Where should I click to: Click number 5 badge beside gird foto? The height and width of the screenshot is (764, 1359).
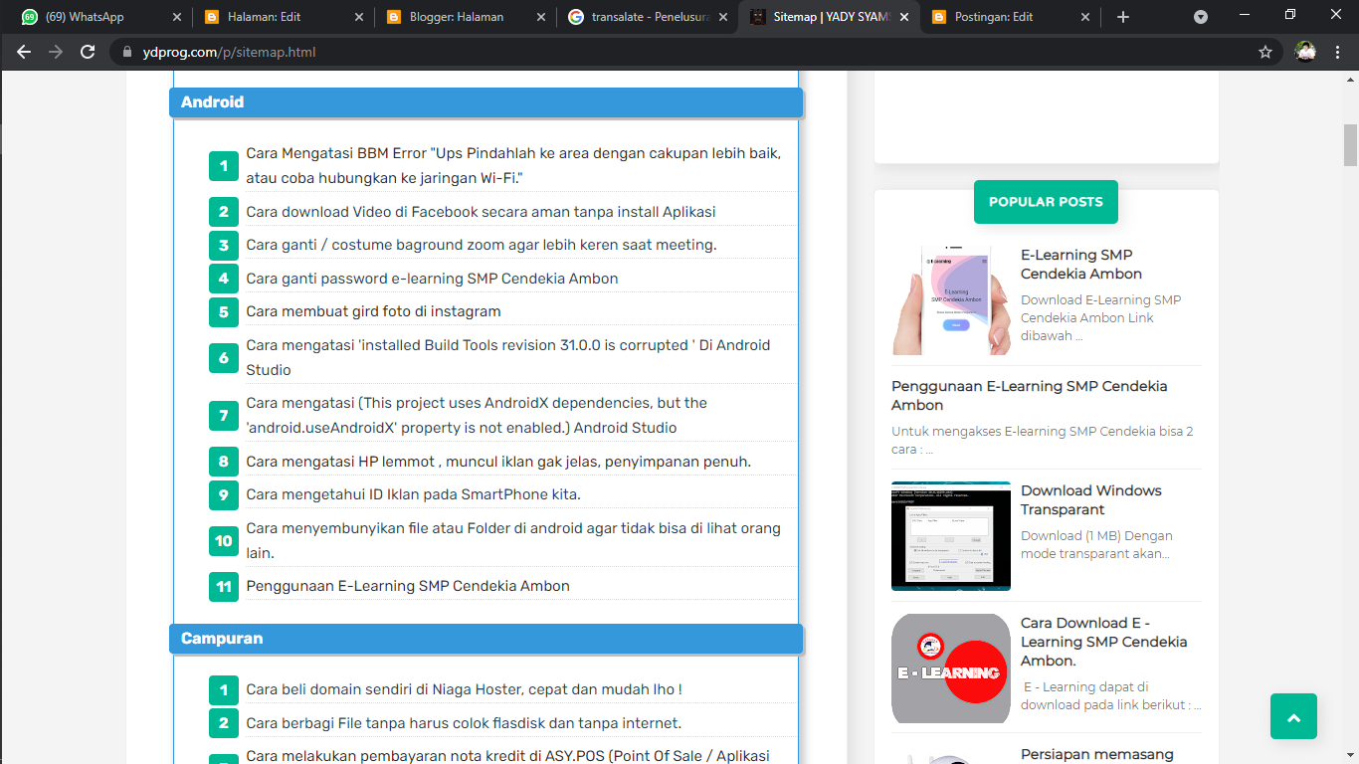pos(224,312)
